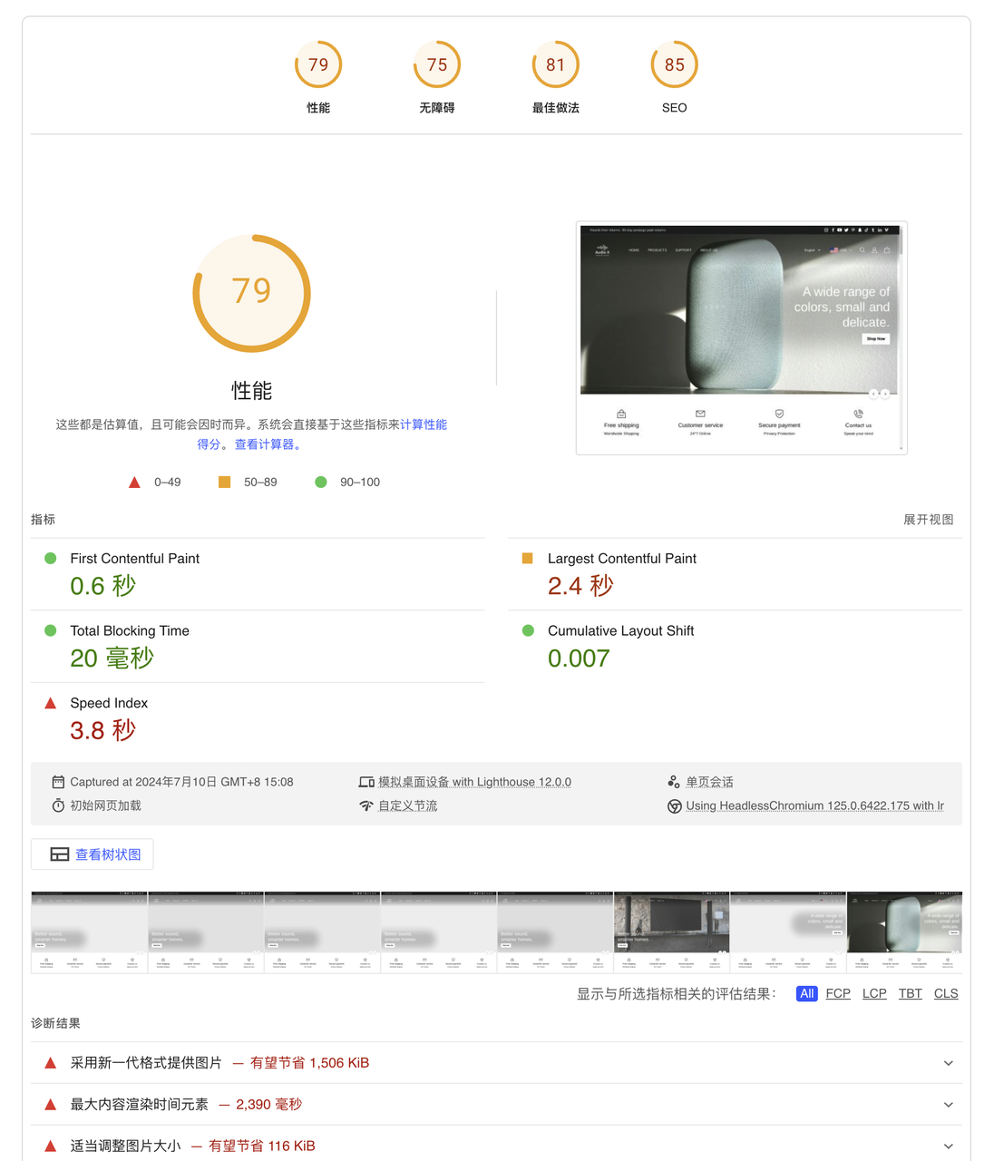Switch to the All results filter tab
The image size is (994, 1161).
coord(806,993)
